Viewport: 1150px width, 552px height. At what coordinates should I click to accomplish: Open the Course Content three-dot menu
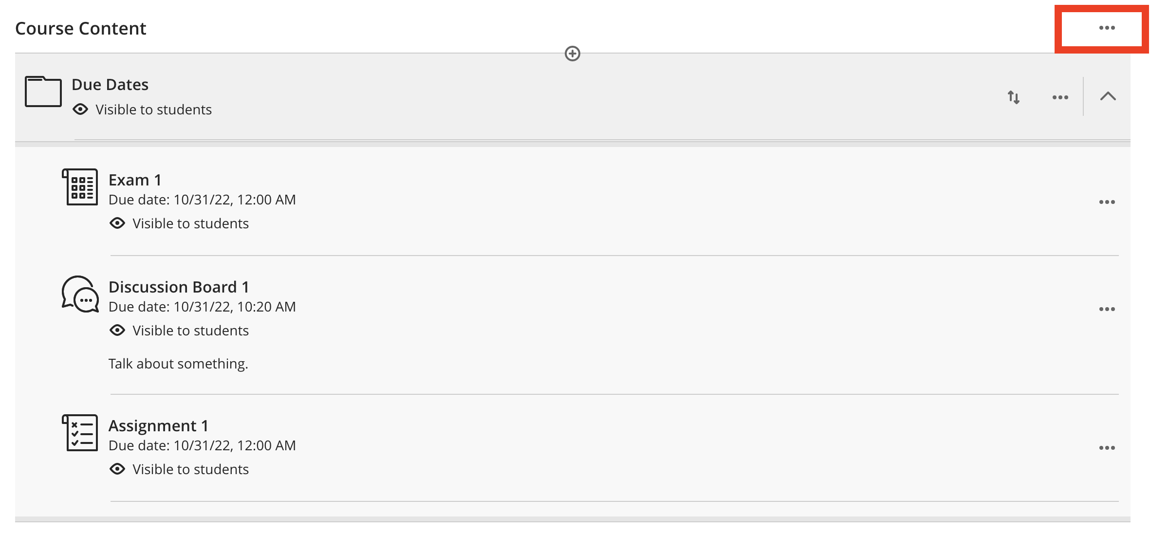pyautogui.click(x=1107, y=28)
